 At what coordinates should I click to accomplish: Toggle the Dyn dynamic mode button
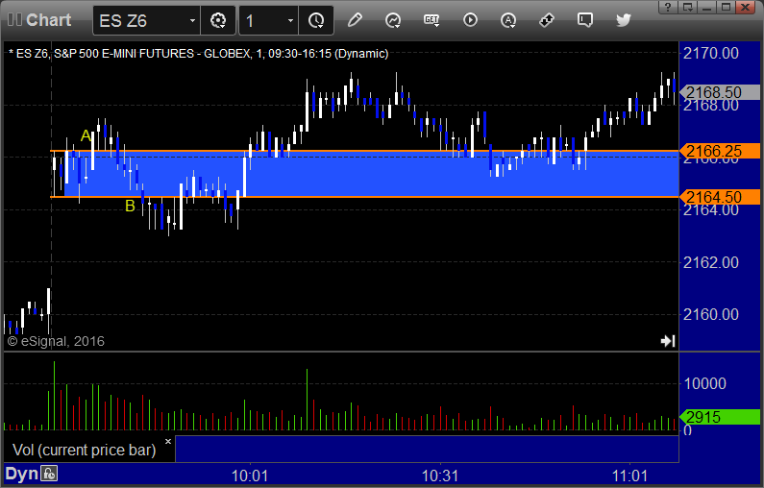(21, 474)
